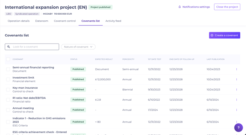The width and height of the screenshot is (246, 135).
Task: Open Annual meeting covenant
Action: click(x=23, y=108)
